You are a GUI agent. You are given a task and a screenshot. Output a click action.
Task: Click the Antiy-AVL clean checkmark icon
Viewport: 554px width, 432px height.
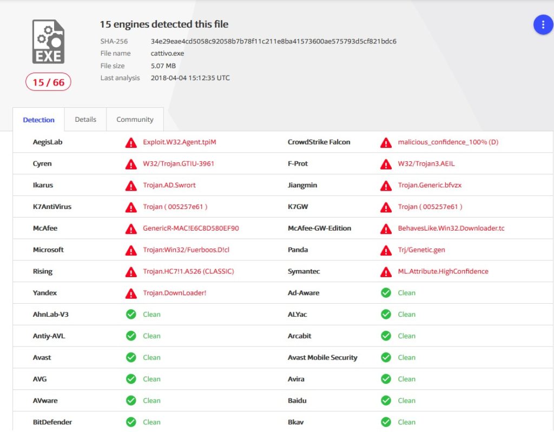[x=131, y=336]
